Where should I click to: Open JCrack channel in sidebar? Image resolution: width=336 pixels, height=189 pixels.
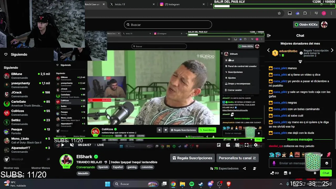27,94
